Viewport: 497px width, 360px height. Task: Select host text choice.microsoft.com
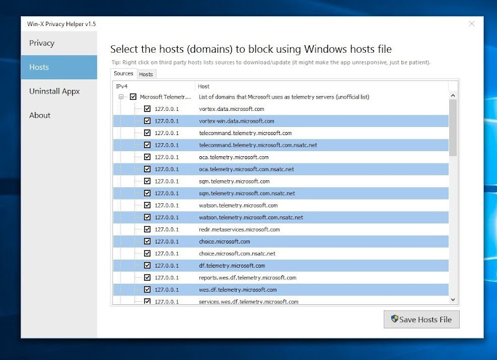224,242
